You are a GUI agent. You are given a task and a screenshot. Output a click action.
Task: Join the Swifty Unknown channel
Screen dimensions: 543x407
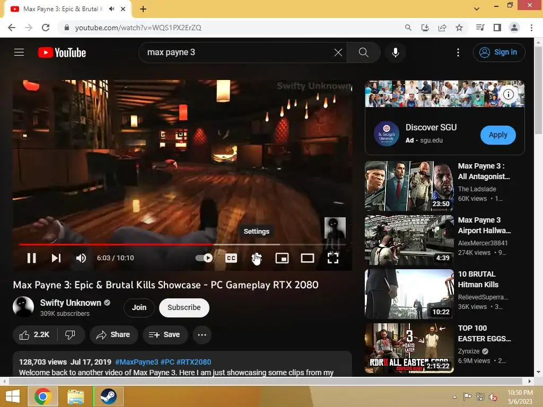(139, 307)
